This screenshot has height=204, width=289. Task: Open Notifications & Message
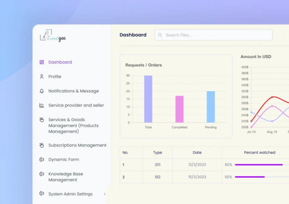point(74,91)
